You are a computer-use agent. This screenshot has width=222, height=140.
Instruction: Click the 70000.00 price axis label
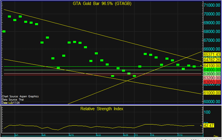click(212, 14)
